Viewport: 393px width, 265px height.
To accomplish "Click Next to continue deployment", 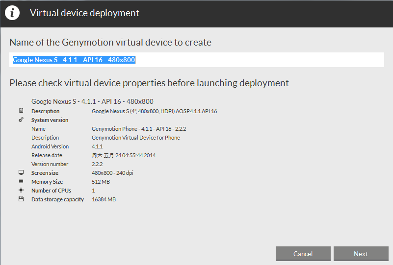I will 361,254.
